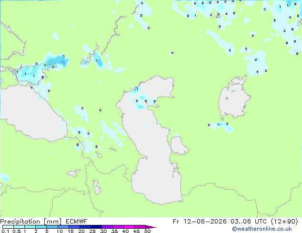Click the '50' legend value label
The height and width of the screenshot is (233, 302).
(x=147, y=231)
